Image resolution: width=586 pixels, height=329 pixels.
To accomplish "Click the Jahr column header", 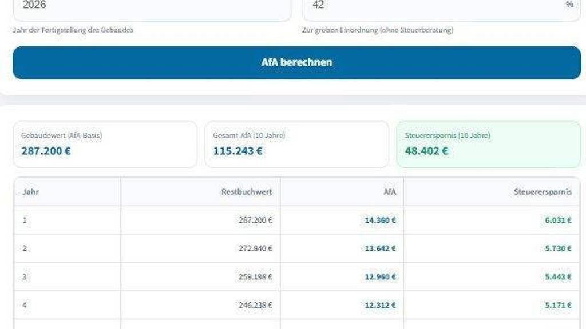I will pos(31,192).
